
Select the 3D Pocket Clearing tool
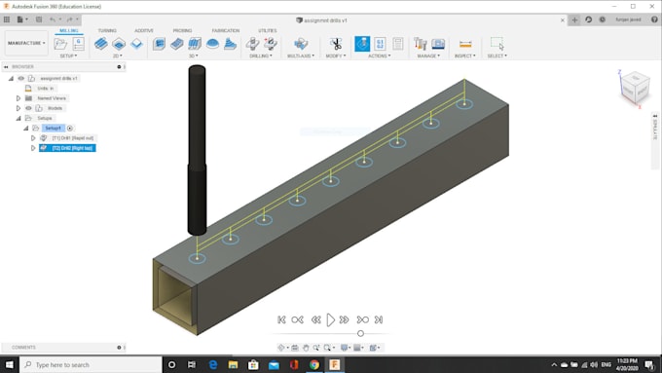point(176,44)
